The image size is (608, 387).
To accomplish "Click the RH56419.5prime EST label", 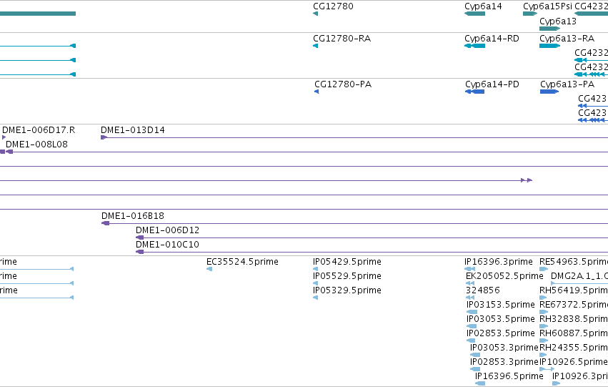I will click(x=574, y=290).
